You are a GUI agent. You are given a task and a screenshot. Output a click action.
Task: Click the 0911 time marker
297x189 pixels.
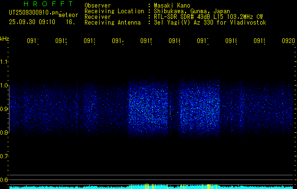point(33,41)
